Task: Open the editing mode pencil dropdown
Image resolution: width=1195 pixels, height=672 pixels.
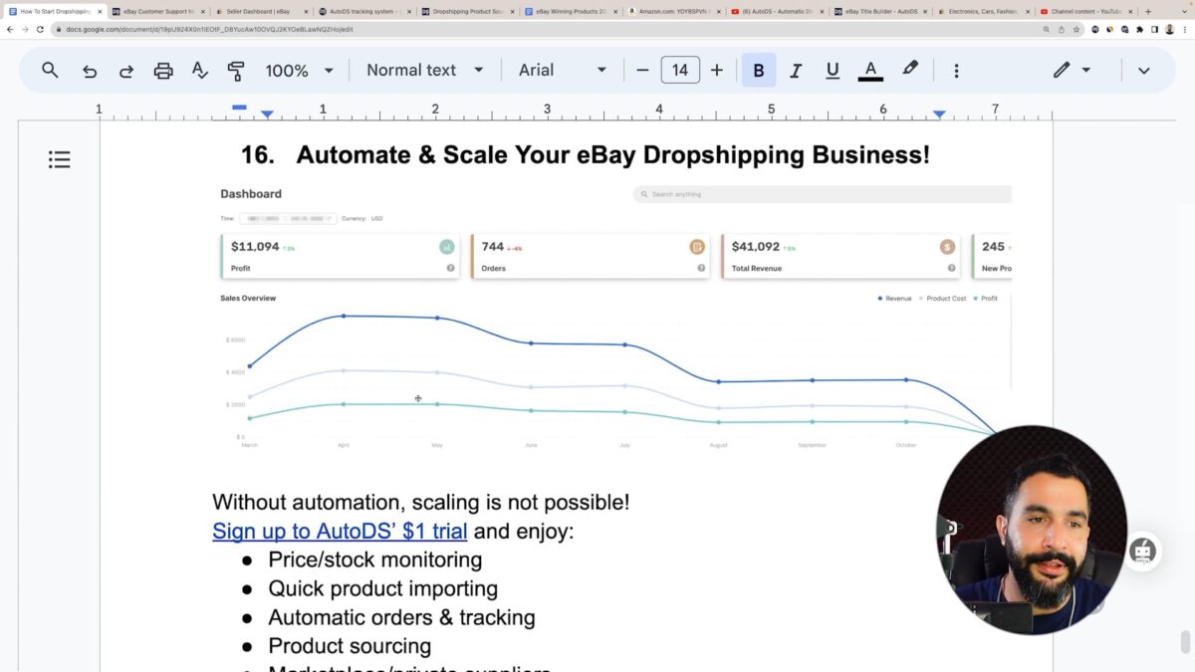Action: (1072, 71)
